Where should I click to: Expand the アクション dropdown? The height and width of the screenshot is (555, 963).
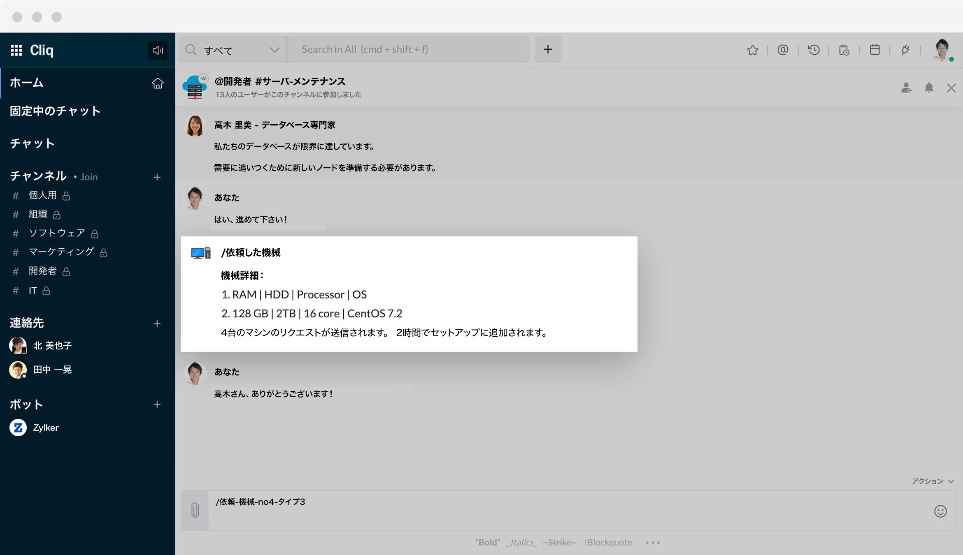point(932,481)
